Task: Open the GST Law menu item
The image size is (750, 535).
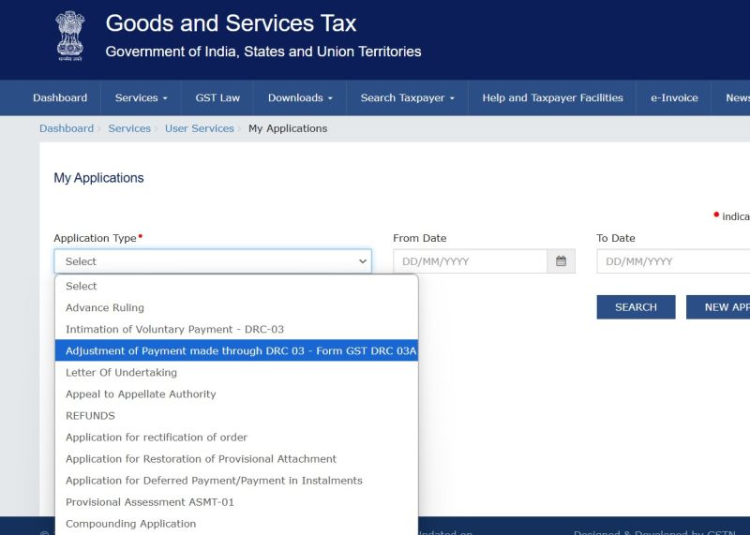Action: tap(217, 97)
